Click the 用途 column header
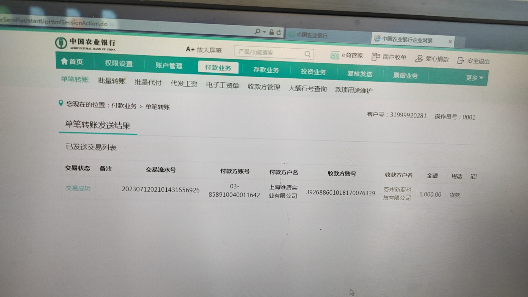The image size is (528, 297). tap(457, 176)
